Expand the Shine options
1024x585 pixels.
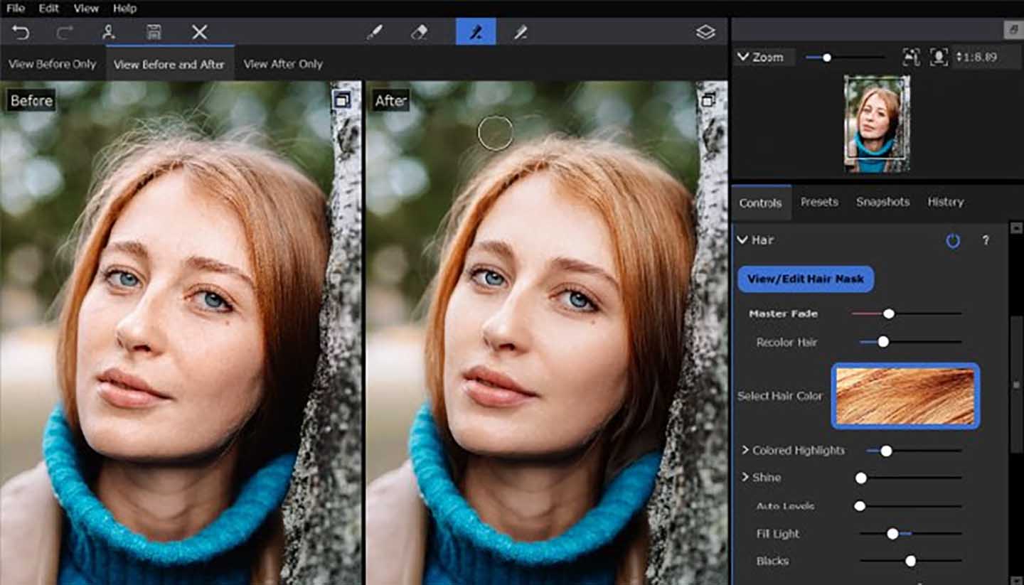point(745,477)
